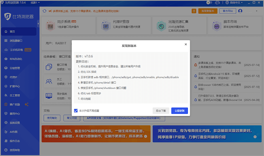Click the user avatar icon
The width and height of the screenshot is (264, 156).
click(240, 11)
